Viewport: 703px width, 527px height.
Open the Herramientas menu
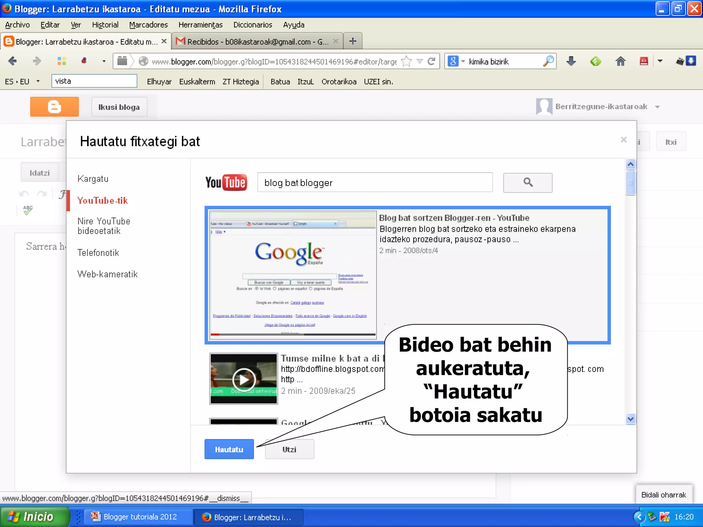tap(200, 25)
